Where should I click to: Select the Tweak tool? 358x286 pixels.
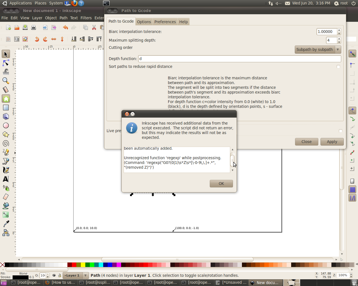point(6,72)
